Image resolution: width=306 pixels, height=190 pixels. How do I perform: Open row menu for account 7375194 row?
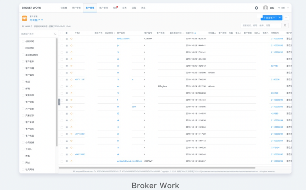(67, 148)
